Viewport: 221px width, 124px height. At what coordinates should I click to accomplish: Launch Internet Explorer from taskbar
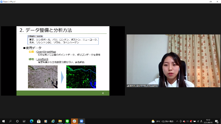click(53, 121)
